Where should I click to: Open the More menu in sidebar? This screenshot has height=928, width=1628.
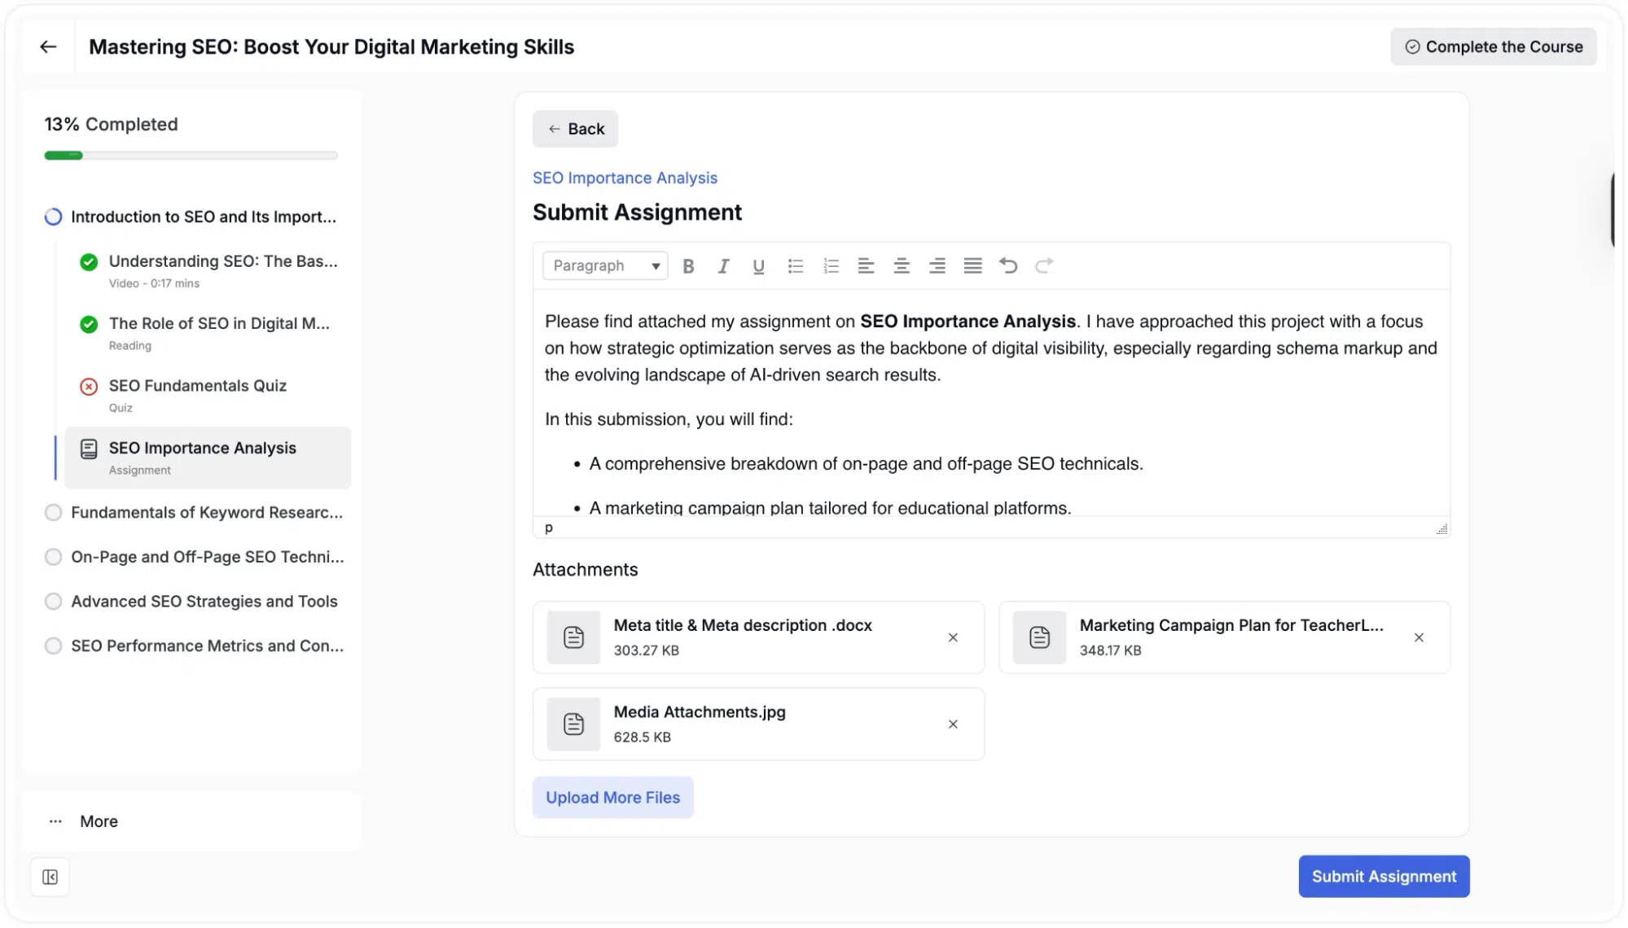pyautogui.click(x=191, y=821)
